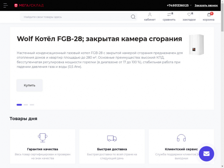Open закладки wishlist heart icon
Image resolution: width=224 pixels, height=168 pixels.
(189, 15)
